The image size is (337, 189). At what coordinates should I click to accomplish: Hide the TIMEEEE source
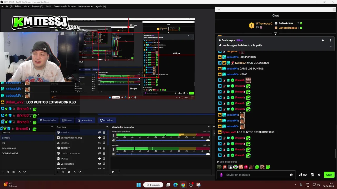click(x=100, y=148)
